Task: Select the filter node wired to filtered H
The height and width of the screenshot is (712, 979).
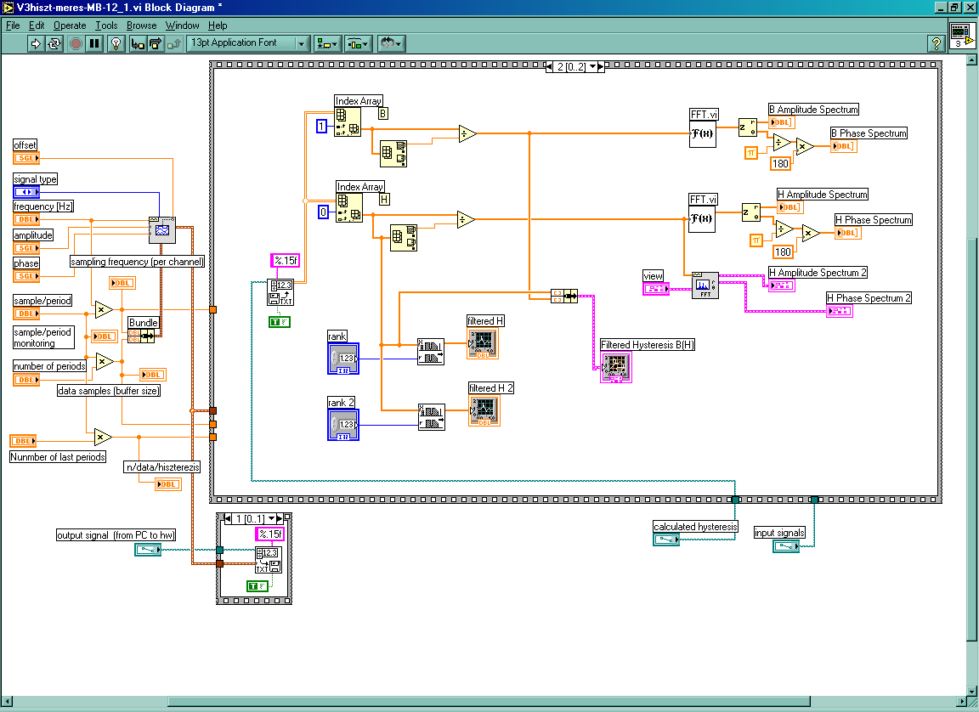Action: point(431,352)
